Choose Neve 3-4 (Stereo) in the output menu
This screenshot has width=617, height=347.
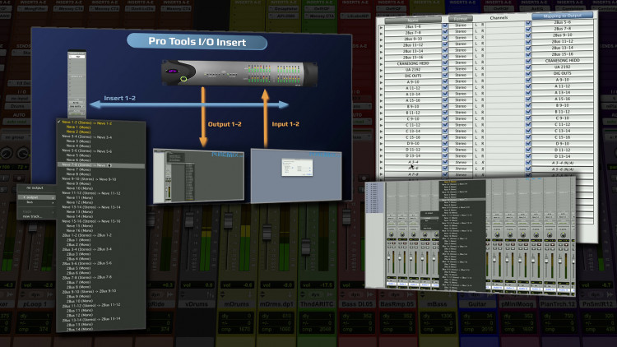(x=87, y=137)
